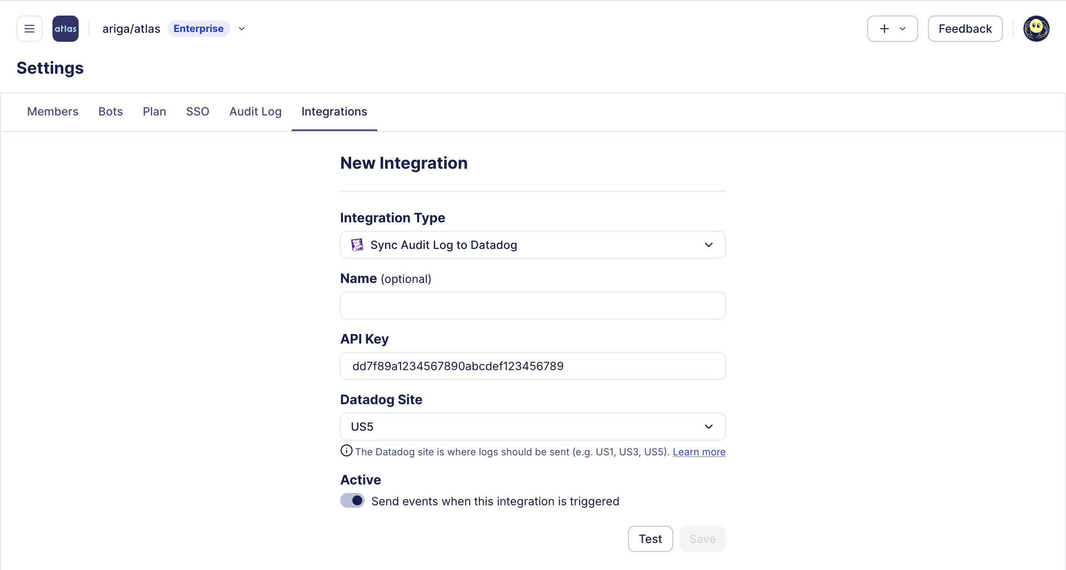Click the chevron beside the plus button
The width and height of the screenshot is (1066, 570).
[x=903, y=29]
